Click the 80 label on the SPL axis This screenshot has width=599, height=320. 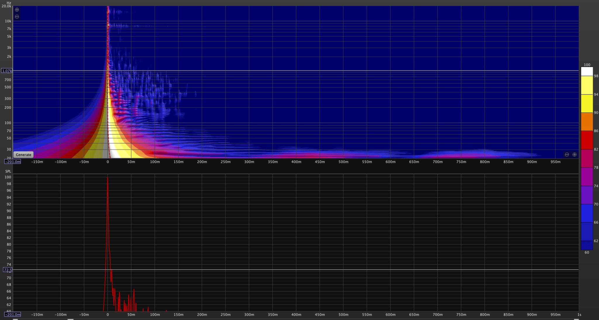click(9, 244)
